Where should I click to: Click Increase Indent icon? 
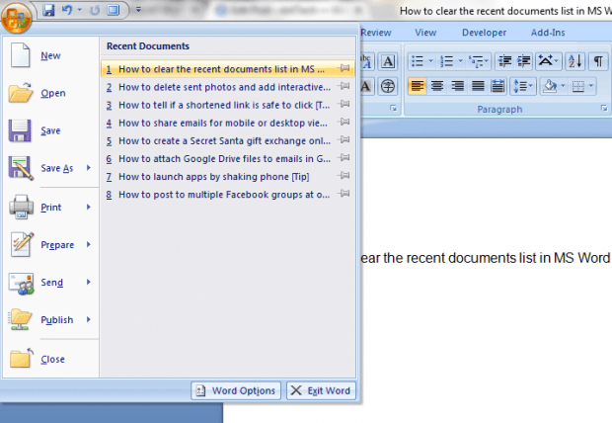524,61
